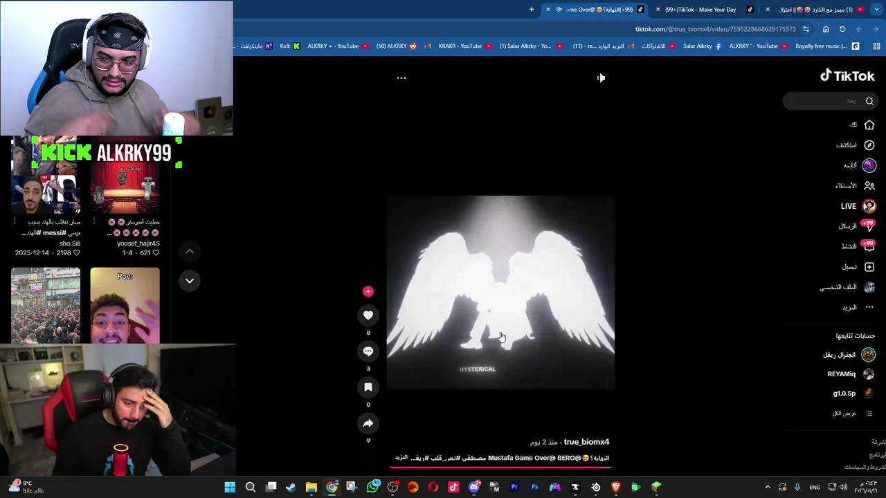Open Windows taskbar search

[x=251, y=487]
